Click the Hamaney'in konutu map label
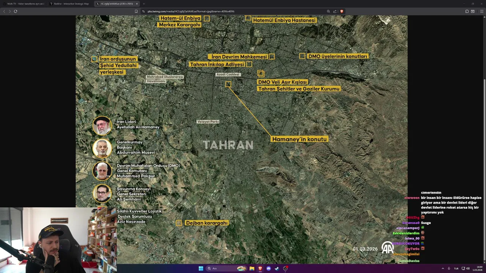 click(299, 139)
